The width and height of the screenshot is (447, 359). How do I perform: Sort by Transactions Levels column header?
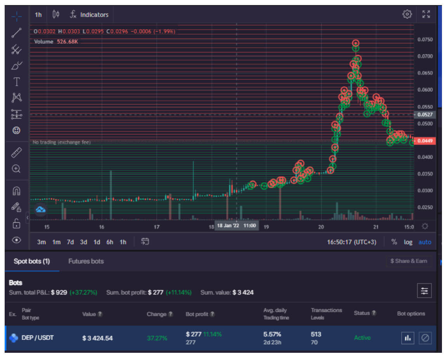[x=326, y=314]
